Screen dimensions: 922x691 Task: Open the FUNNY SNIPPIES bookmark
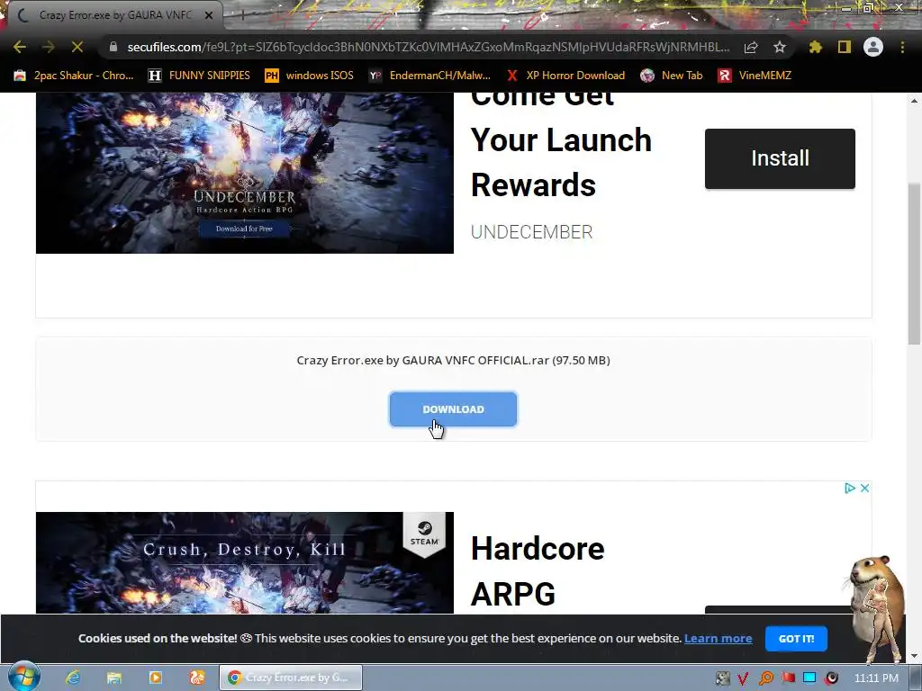pos(199,76)
